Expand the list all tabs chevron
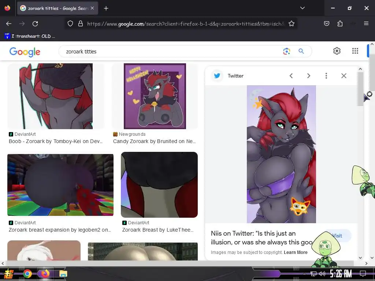The height and width of the screenshot is (281, 375). point(302,8)
